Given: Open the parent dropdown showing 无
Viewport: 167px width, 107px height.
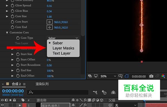Looking at the screenshot, I should tap(126, 105).
